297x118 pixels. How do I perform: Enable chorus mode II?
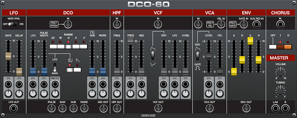288,47
